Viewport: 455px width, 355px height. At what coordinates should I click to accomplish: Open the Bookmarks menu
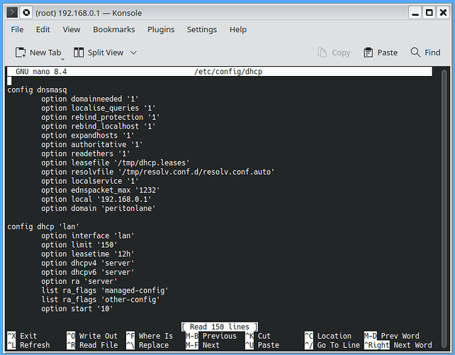[x=113, y=29]
